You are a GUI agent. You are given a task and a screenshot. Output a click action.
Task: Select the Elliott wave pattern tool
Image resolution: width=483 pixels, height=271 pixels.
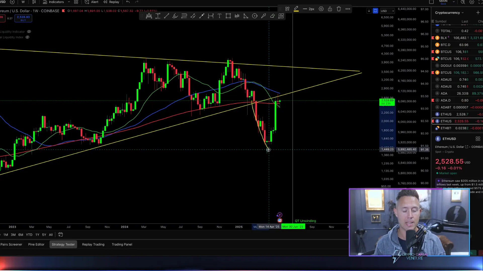149,16
